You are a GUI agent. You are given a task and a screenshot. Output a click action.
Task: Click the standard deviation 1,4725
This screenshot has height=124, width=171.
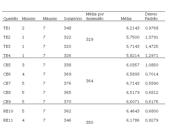[152, 46]
